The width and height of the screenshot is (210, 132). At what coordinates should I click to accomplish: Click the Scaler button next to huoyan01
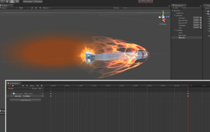[196, 20]
